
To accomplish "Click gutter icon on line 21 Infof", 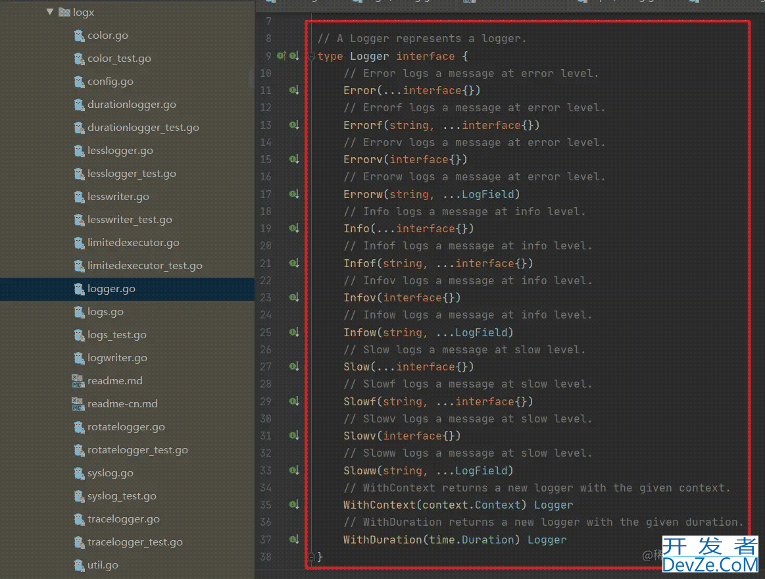I will tap(294, 263).
